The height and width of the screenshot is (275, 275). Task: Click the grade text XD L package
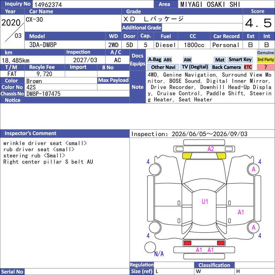click(153, 19)
